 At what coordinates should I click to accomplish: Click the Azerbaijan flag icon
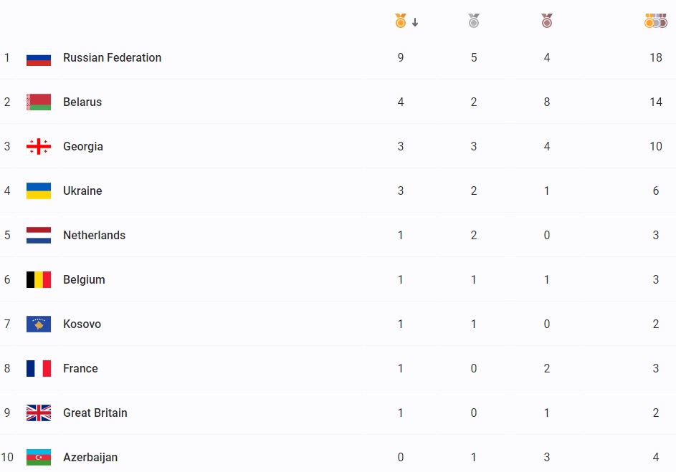pyautogui.click(x=39, y=458)
